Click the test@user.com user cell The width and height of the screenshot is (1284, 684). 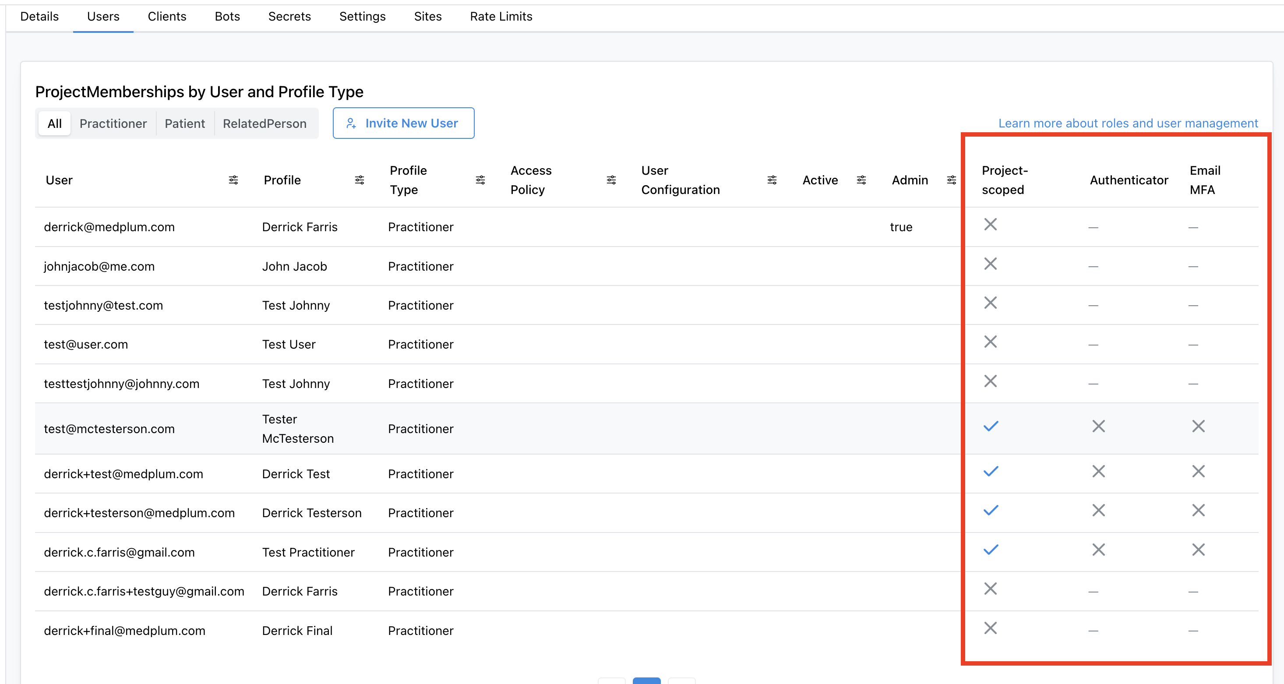pos(86,344)
